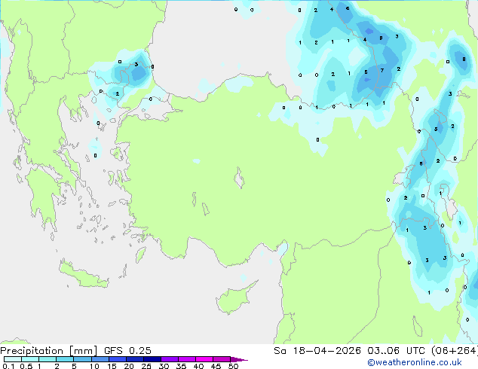
Task: Click the large lake in central Turkey
Action: tap(239, 178)
